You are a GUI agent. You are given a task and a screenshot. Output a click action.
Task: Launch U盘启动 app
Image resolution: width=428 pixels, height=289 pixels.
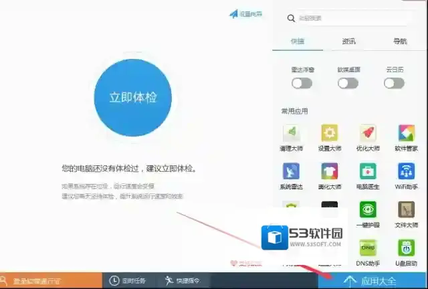[x=406, y=253]
